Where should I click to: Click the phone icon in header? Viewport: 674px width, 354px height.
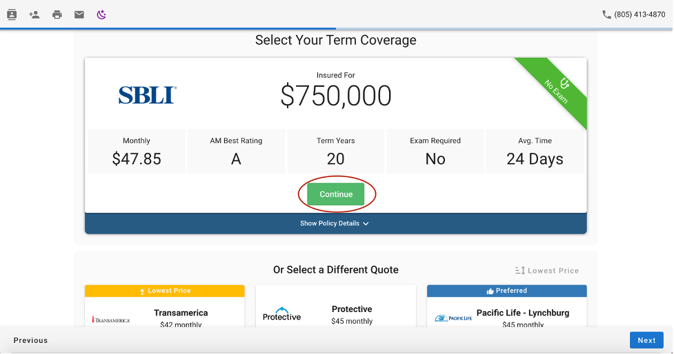coord(606,14)
